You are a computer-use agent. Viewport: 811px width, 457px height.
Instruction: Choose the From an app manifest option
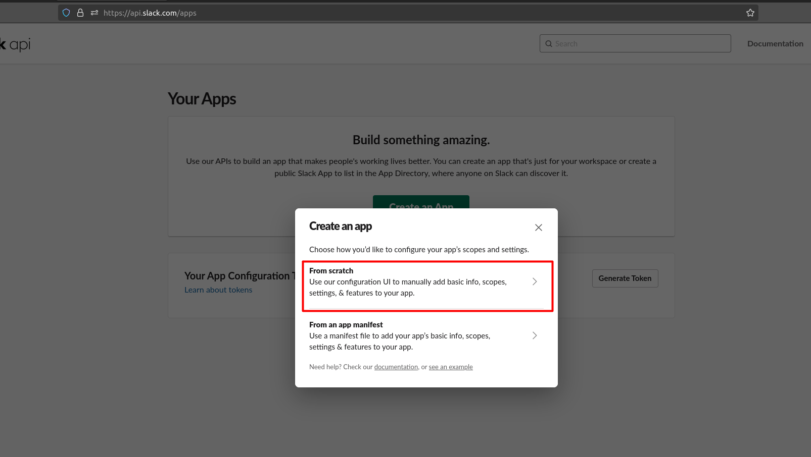click(426, 335)
